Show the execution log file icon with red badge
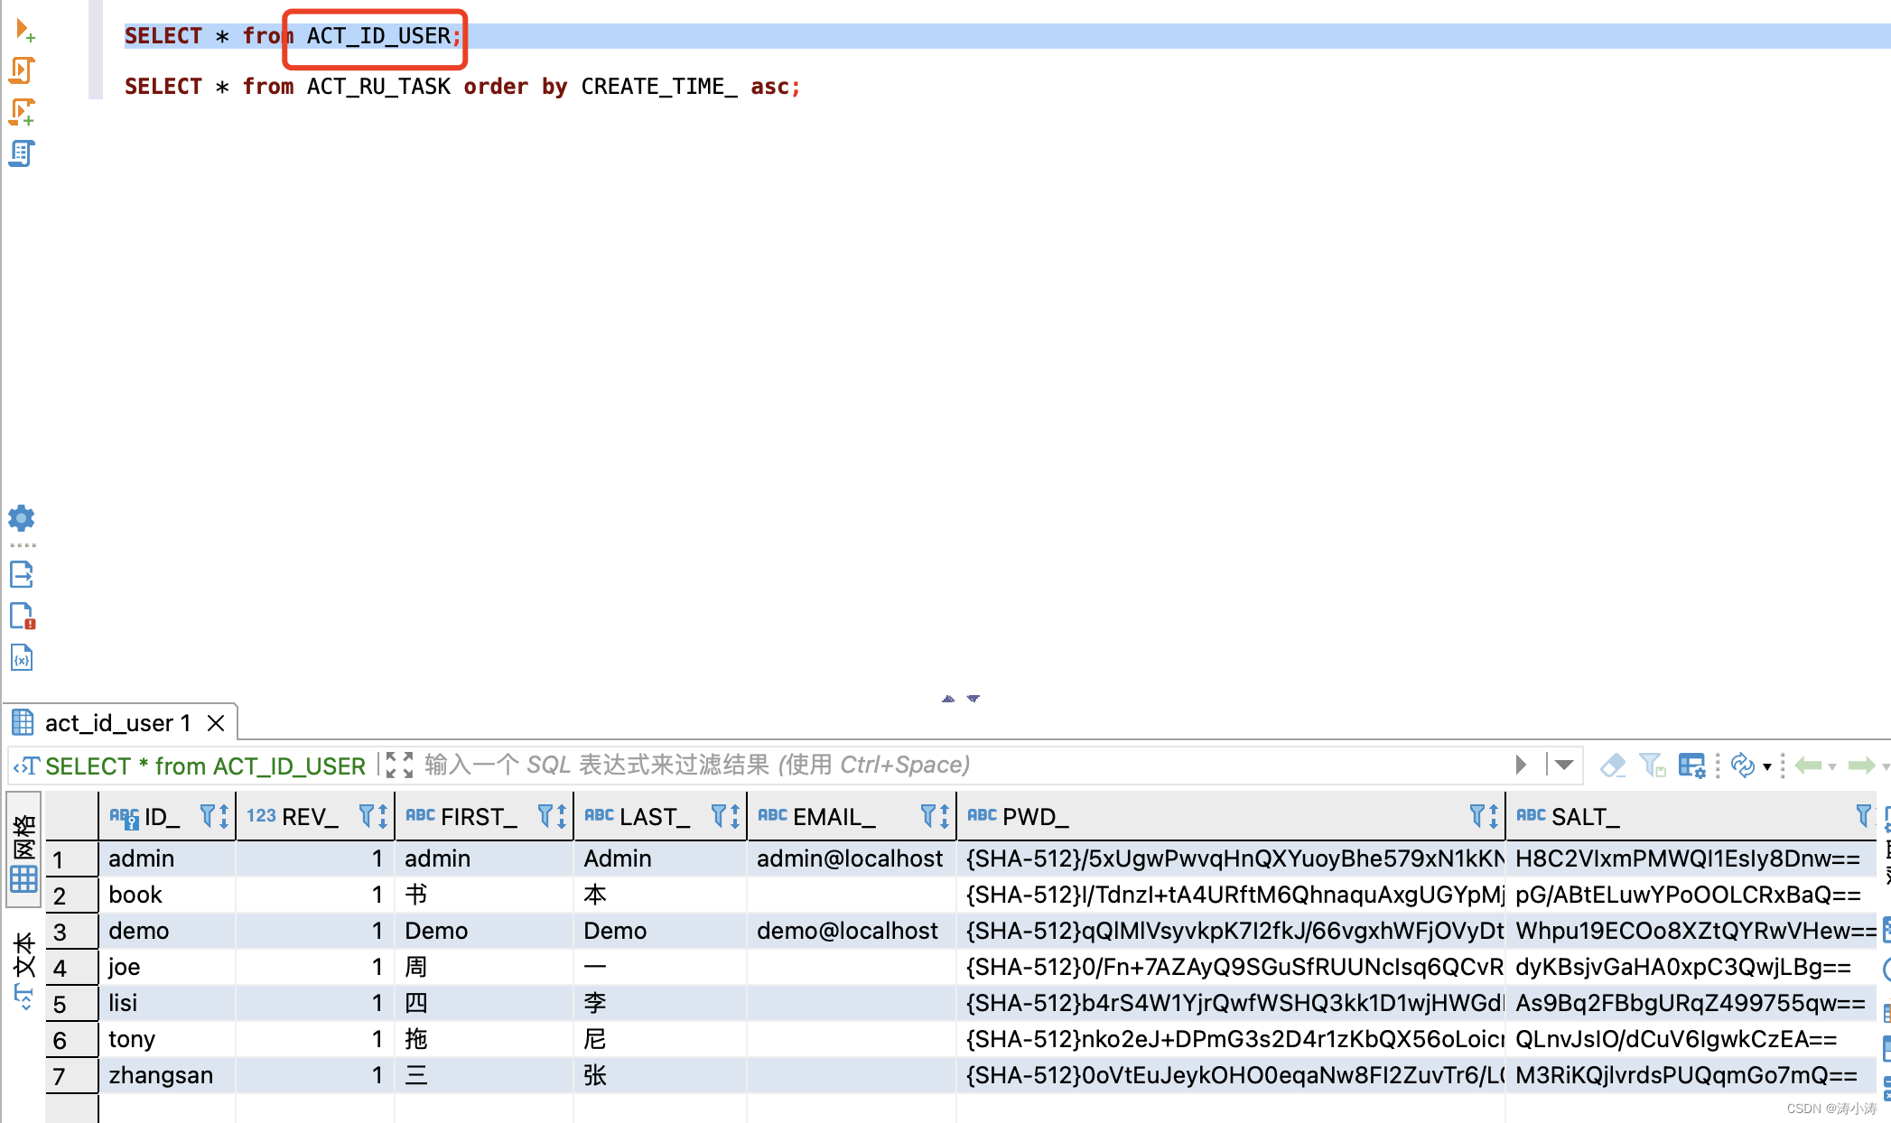This screenshot has width=1891, height=1123. (x=22, y=616)
